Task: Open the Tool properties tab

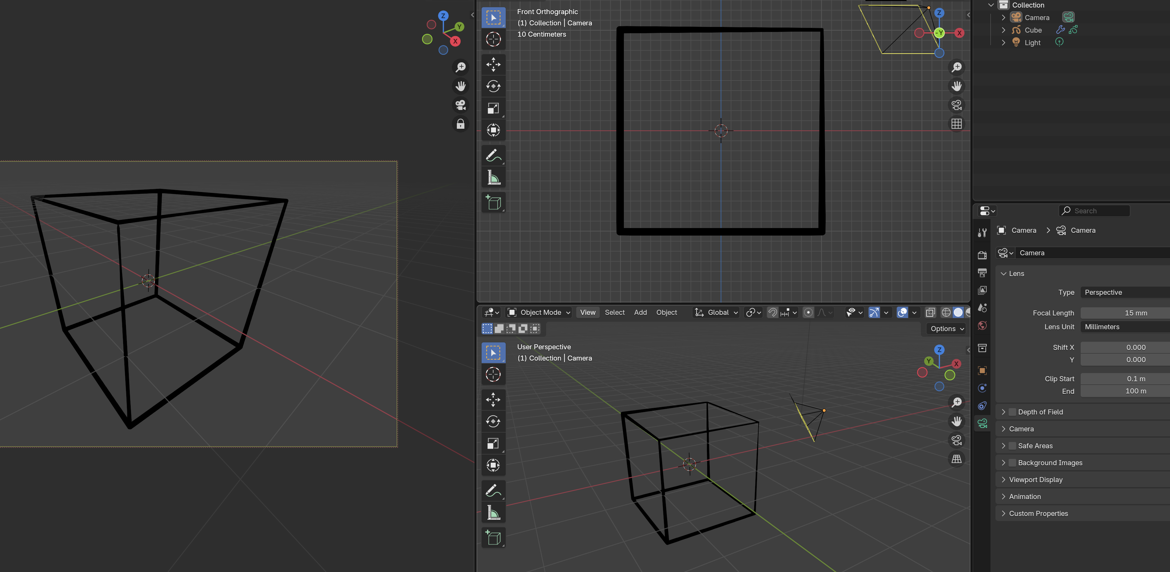Action: pos(982,233)
